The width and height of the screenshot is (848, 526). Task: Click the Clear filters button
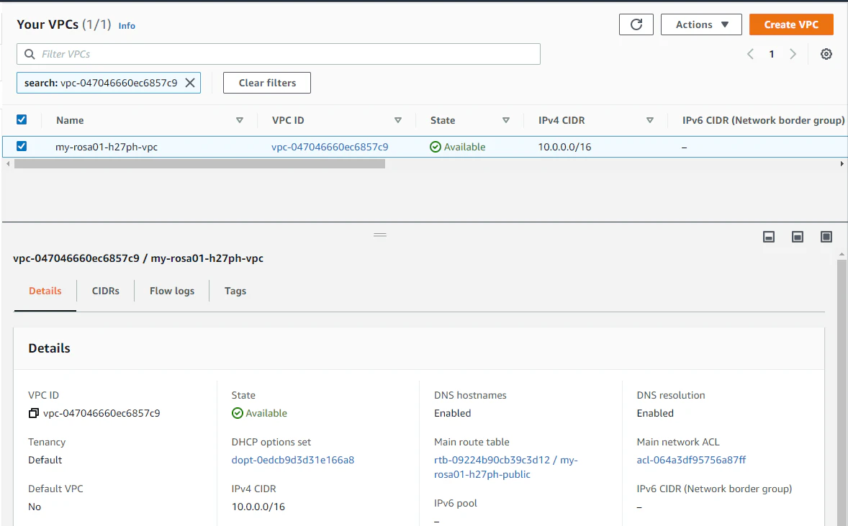pos(267,83)
